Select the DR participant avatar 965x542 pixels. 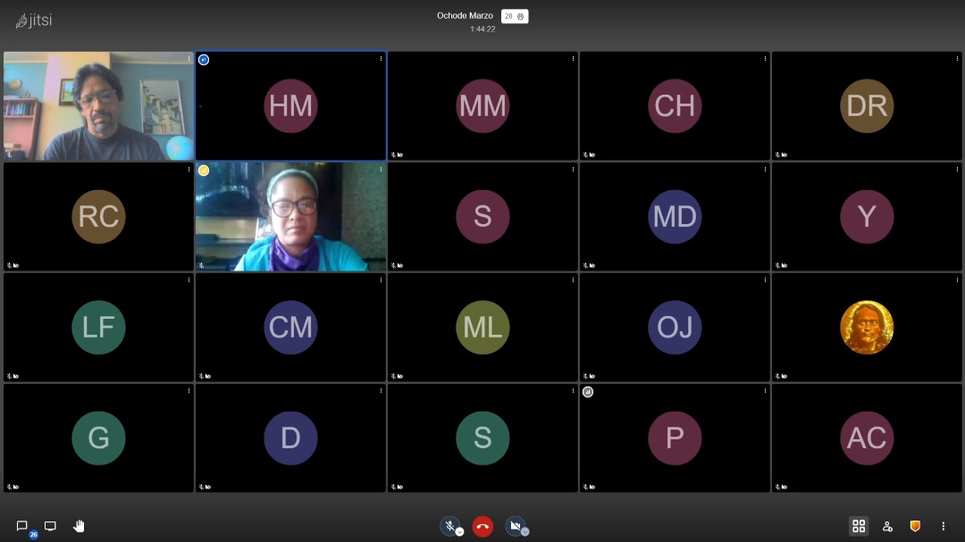click(x=867, y=106)
